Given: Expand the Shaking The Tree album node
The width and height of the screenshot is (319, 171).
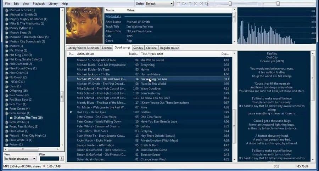Looking at the screenshot, I should [11, 118].
